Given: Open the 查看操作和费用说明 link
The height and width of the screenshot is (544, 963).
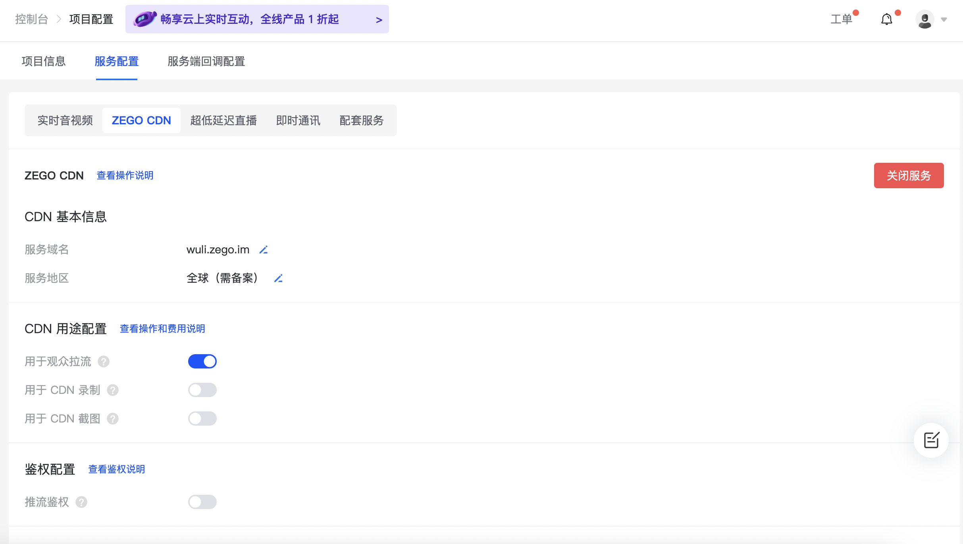Looking at the screenshot, I should click(162, 329).
